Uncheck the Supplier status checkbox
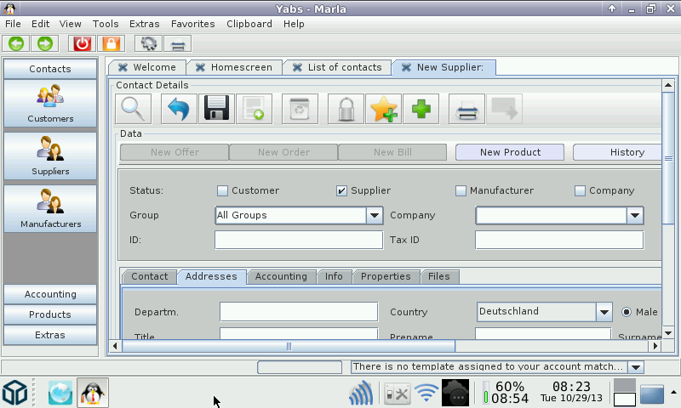The image size is (681, 408). 341,190
